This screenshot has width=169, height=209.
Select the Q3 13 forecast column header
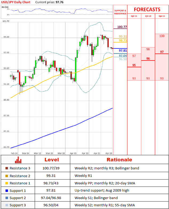pos(148,16)
